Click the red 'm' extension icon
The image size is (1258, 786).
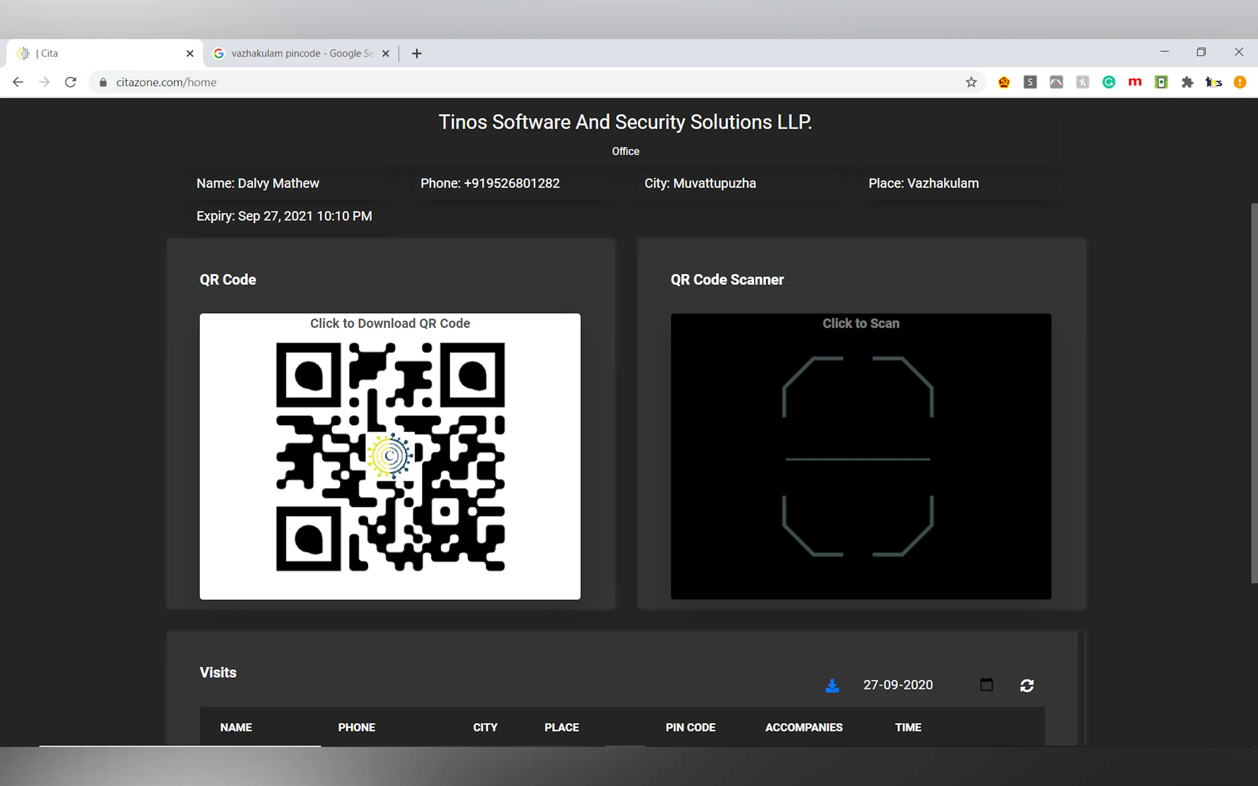[x=1134, y=82]
